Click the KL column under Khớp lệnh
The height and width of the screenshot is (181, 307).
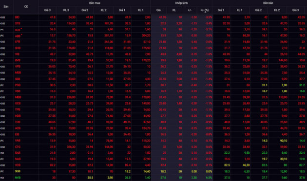(174, 10)
